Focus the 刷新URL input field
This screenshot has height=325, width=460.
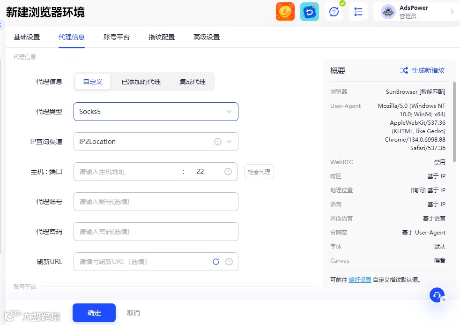click(x=156, y=262)
